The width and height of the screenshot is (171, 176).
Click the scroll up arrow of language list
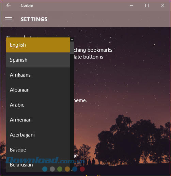[x=72, y=39]
